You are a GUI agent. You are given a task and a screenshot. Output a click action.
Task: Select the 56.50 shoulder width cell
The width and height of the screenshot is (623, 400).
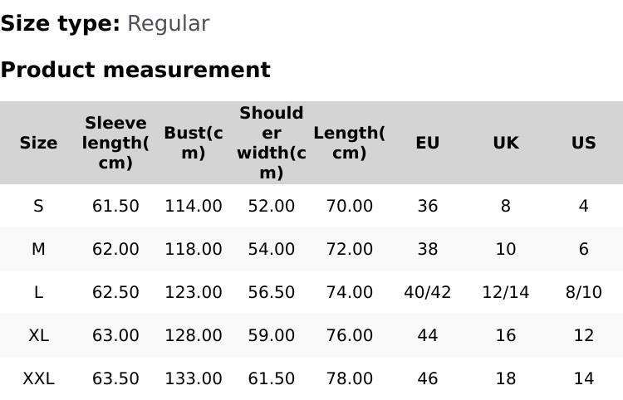pyautogui.click(x=272, y=292)
